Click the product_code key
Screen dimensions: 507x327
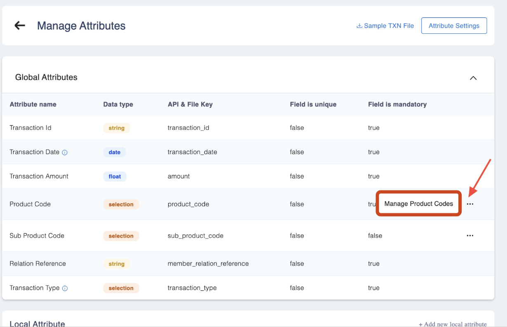pyautogui.click(x=188, y=204)
